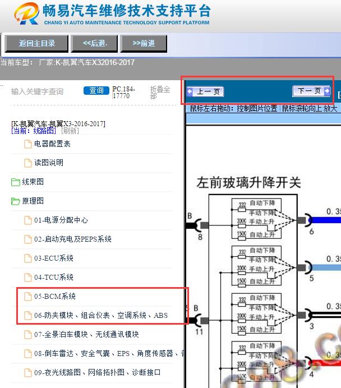Go to previous page 上一页

pos(205,91)
